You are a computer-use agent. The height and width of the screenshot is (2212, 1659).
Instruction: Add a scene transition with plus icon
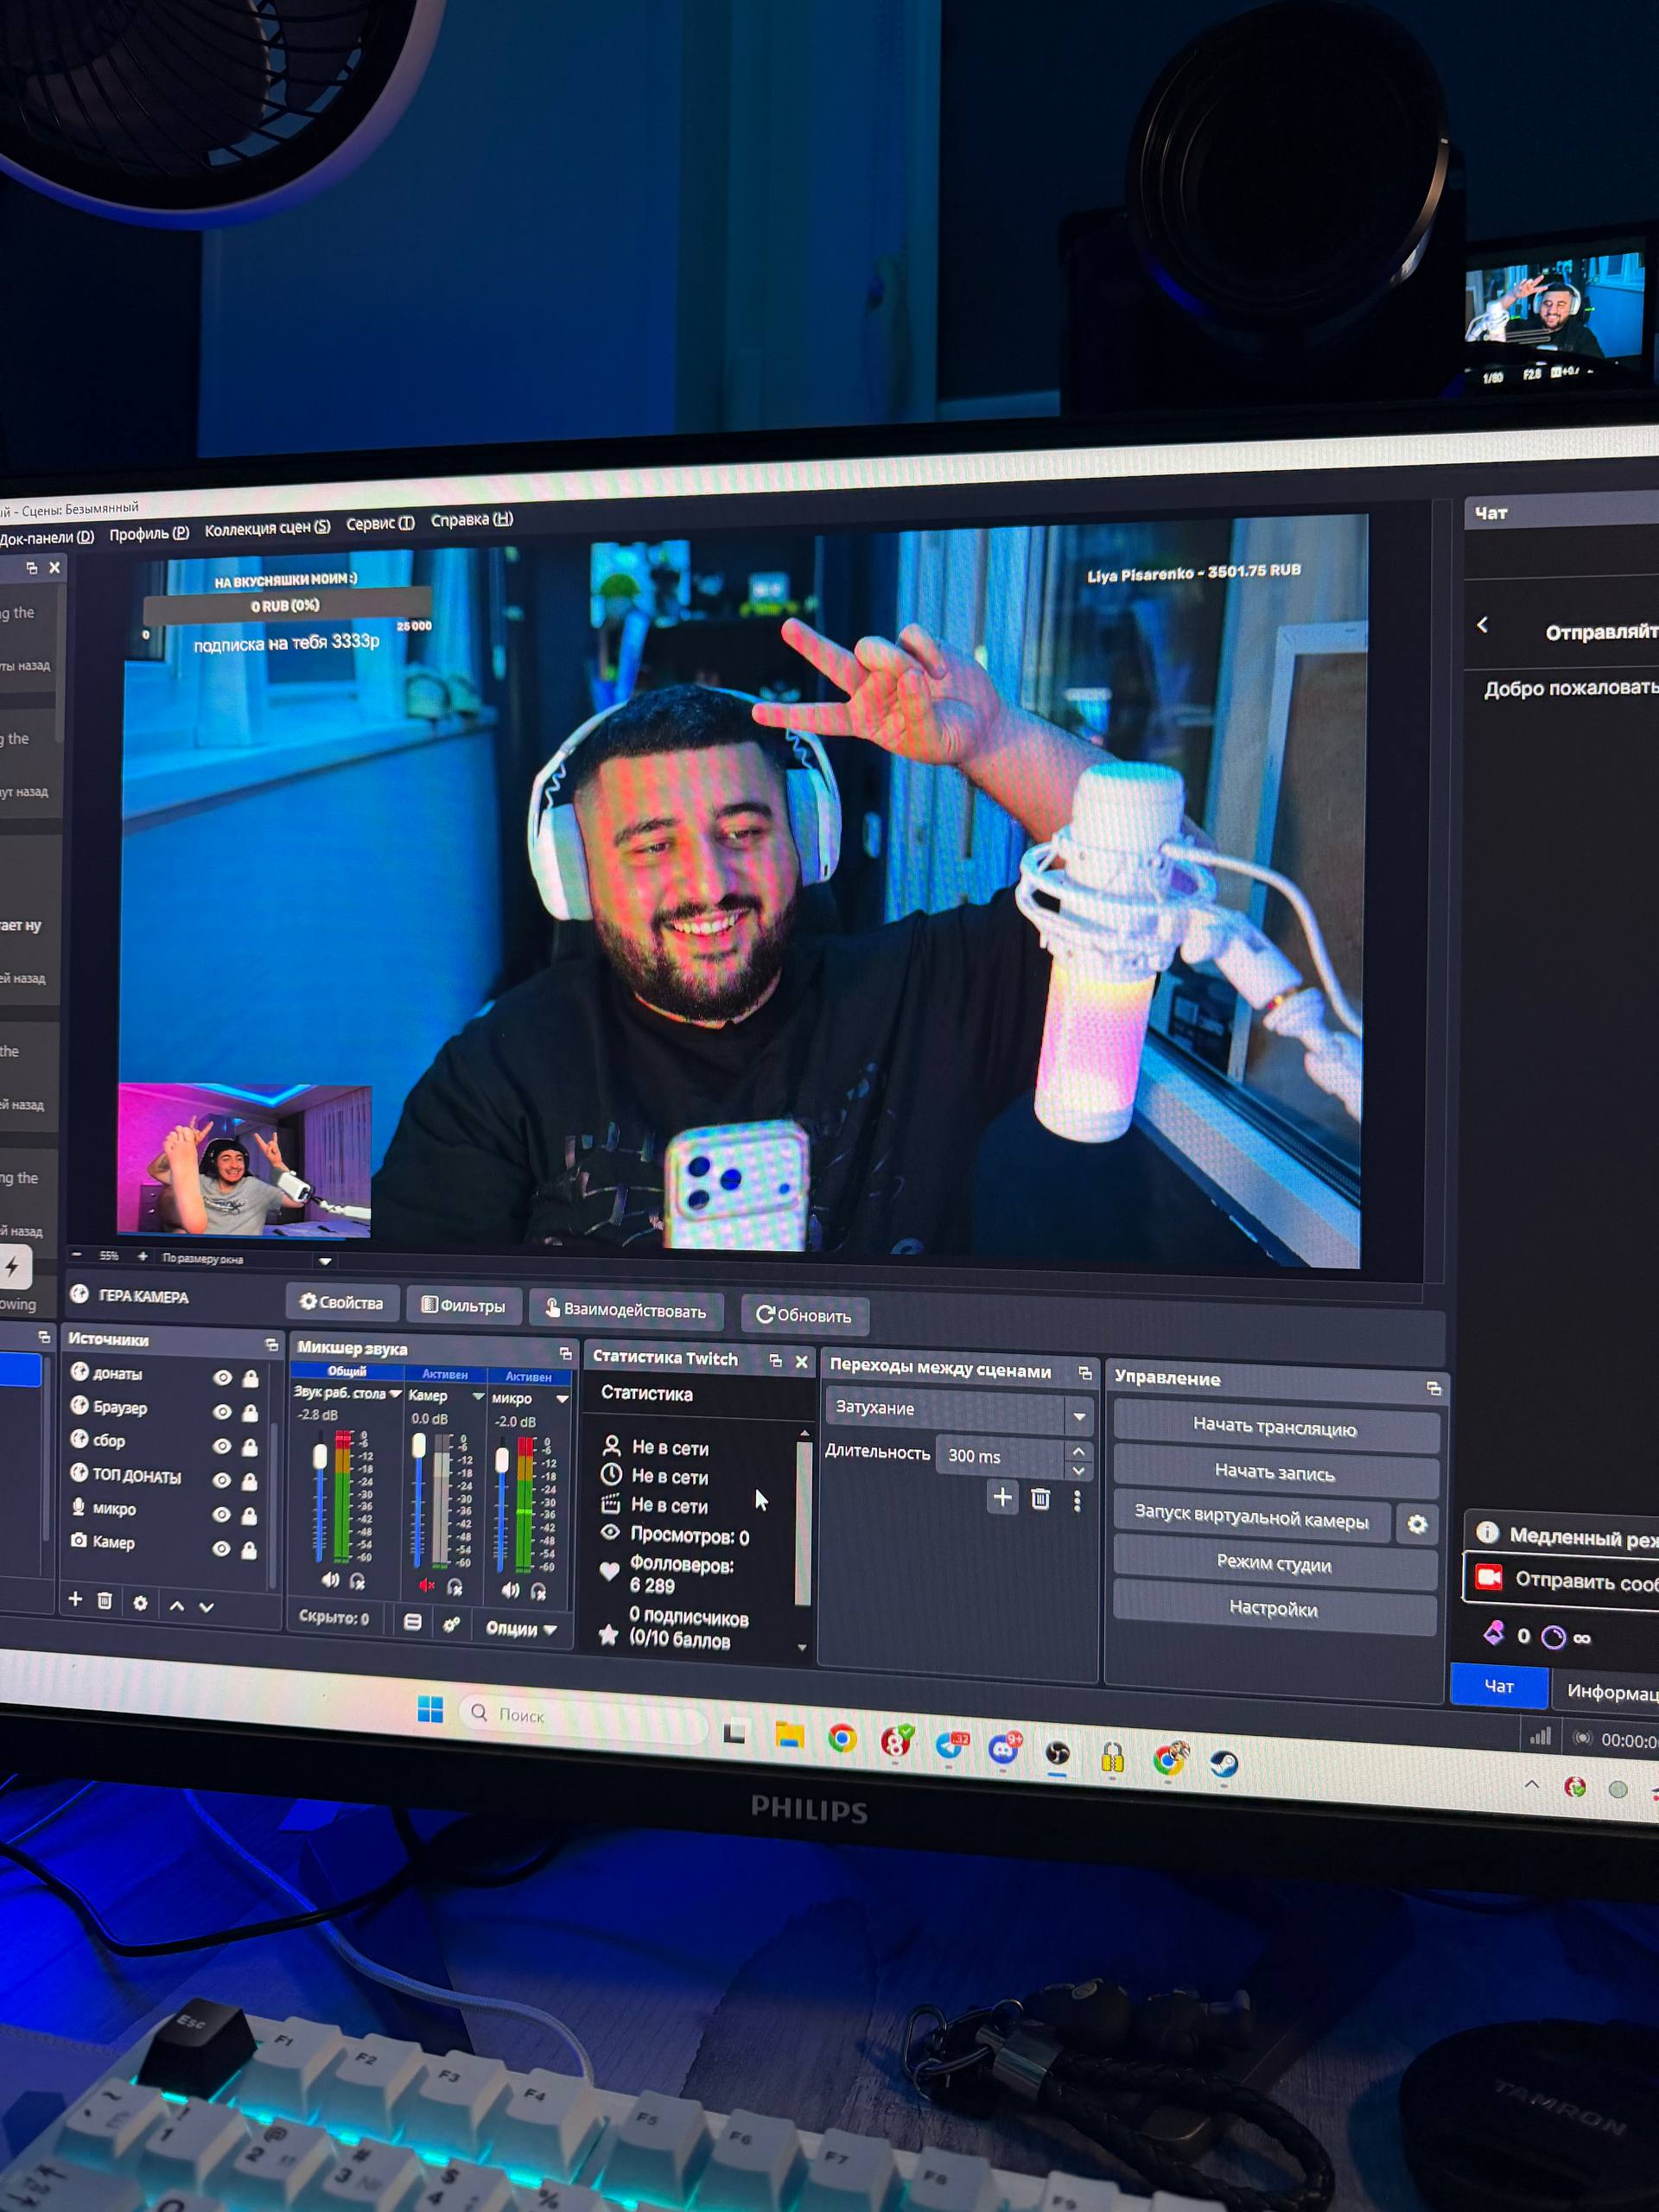coord(1002,1497)
